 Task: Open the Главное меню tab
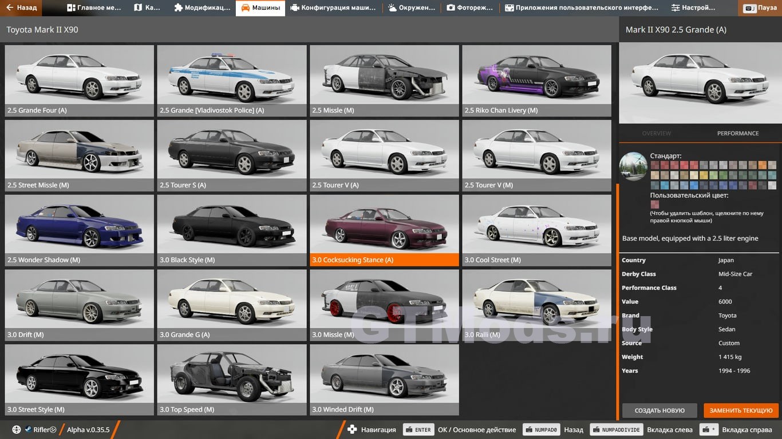pyautogui.click(x=94, y=8)
